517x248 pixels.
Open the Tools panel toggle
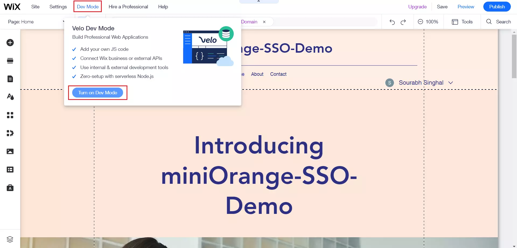click(x=462, y=22)
